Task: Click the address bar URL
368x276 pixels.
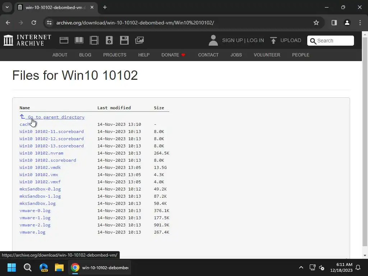Action: (135, 23)
